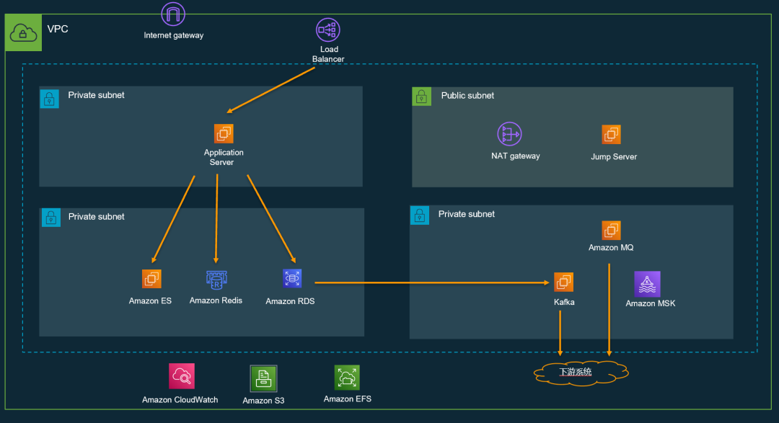Viewport: 779px width, 423px height.
Task: Click the Jump Server icon
Action: pyautogui.click(x=611, y=135)
